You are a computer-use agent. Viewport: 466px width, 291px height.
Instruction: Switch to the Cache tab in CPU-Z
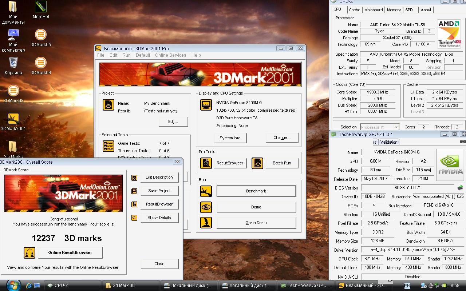coord(354,10)
